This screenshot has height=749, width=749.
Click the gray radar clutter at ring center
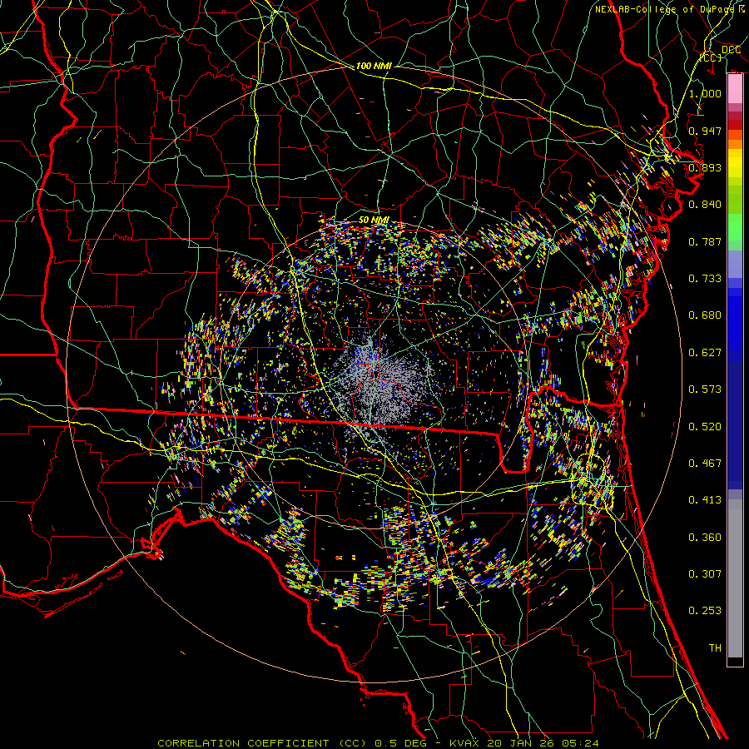[374, 379]
